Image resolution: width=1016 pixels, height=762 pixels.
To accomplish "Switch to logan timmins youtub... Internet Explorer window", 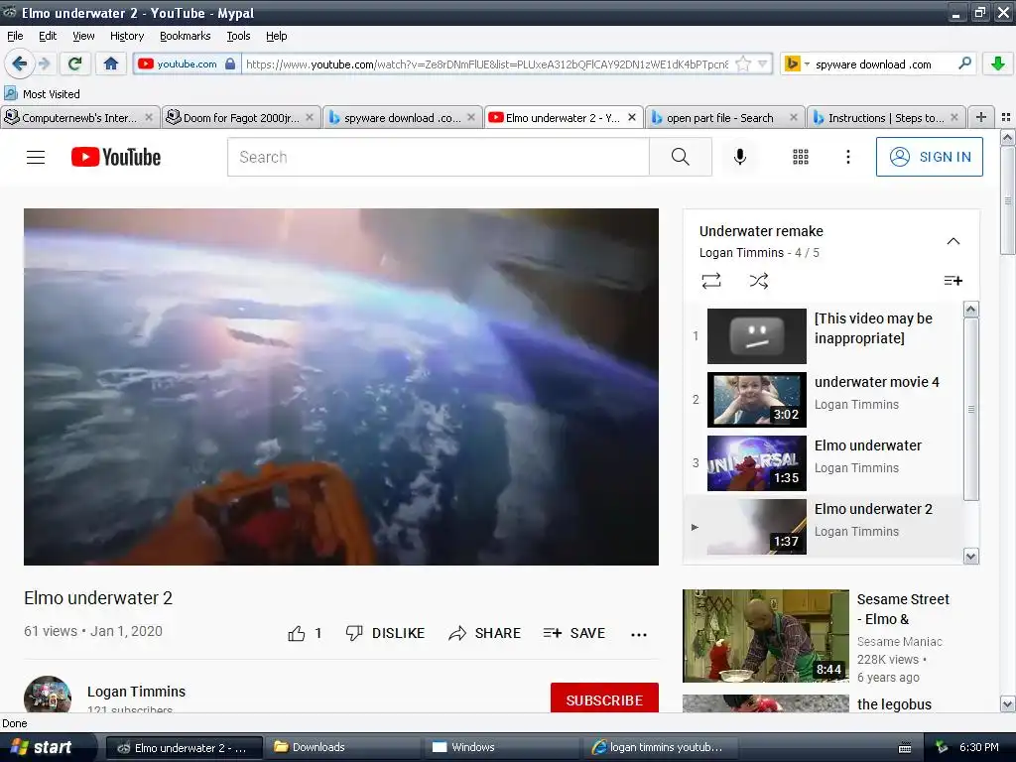I will pos(662,747).
